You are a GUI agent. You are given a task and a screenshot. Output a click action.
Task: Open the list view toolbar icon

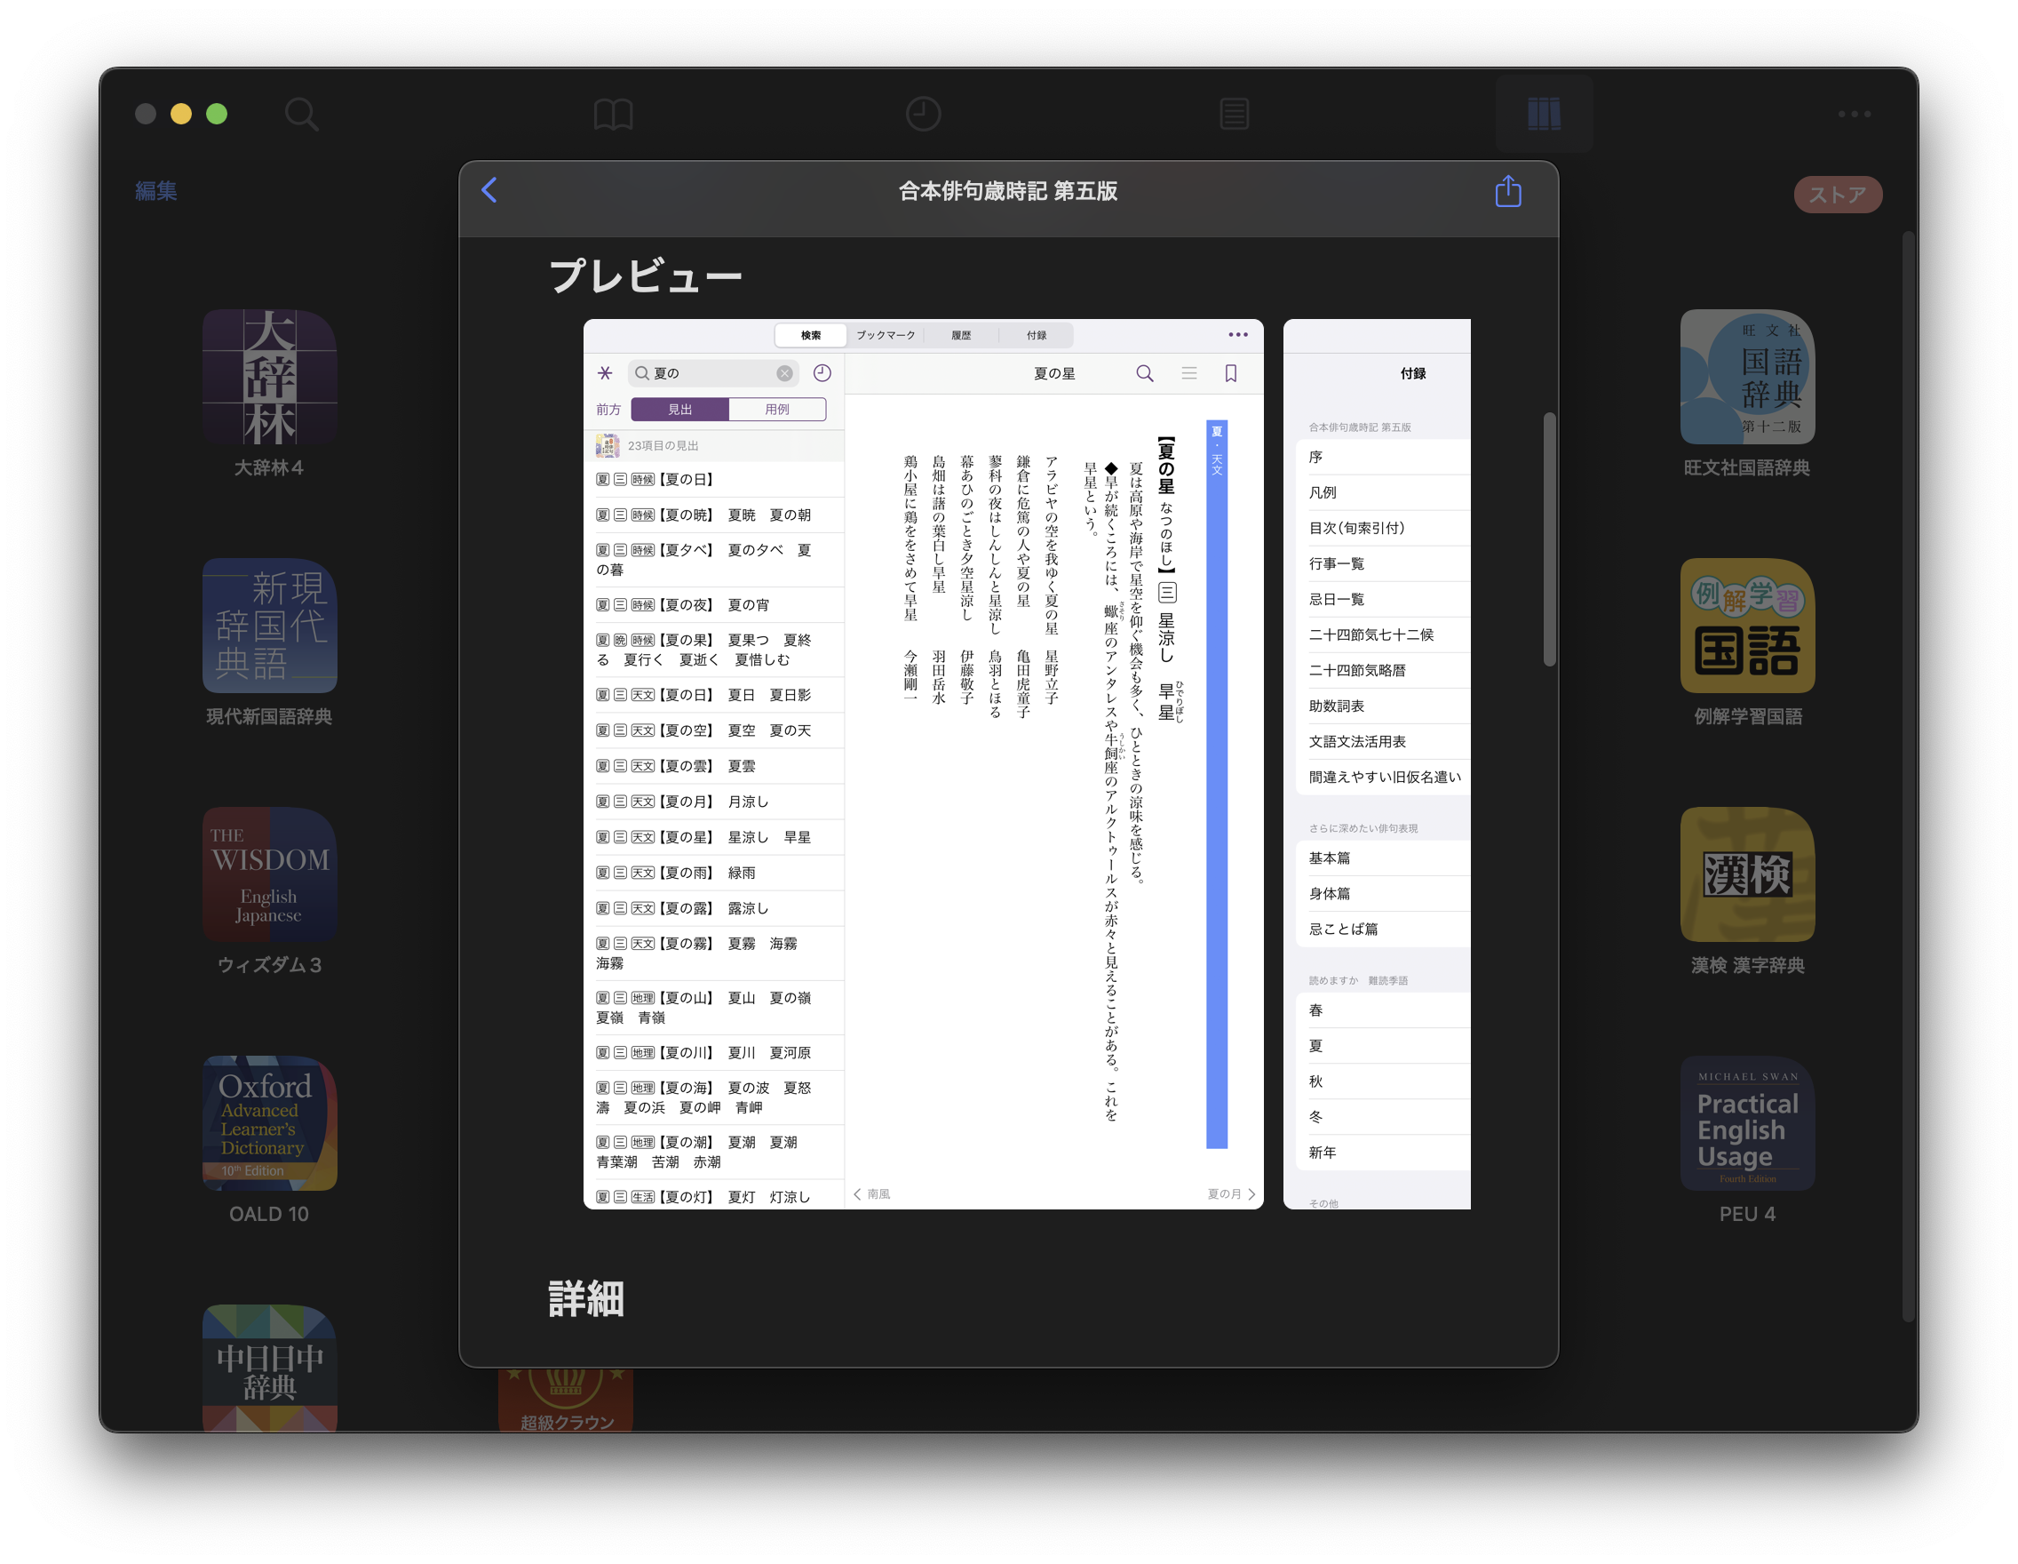tap(1234, 115)
